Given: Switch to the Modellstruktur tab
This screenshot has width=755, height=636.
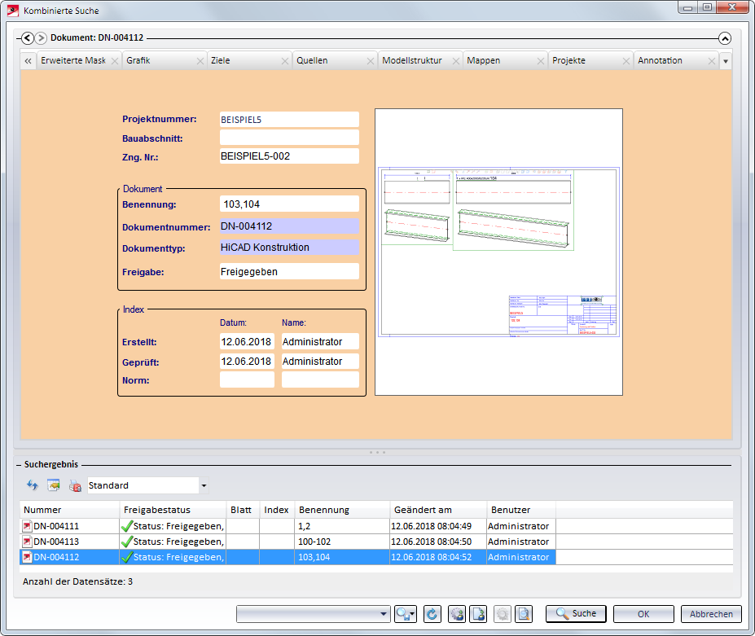Looking at the screenshot, I should 411,60.
